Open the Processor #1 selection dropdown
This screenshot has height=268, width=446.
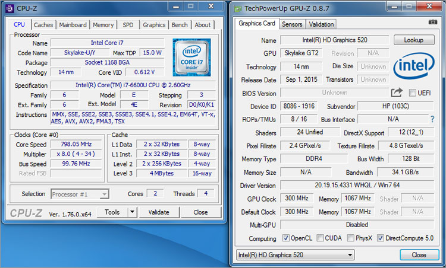coord(80,194)
